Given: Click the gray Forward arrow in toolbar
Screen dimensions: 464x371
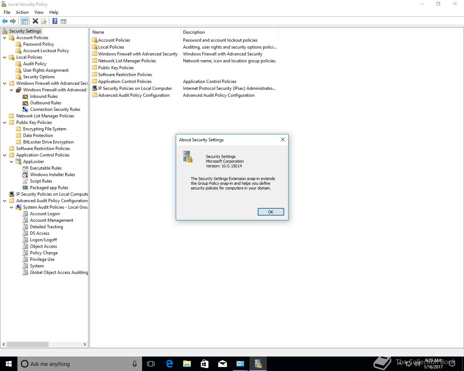Looking at the screenshot, I should pyautogui.click(x=13, y=21).
